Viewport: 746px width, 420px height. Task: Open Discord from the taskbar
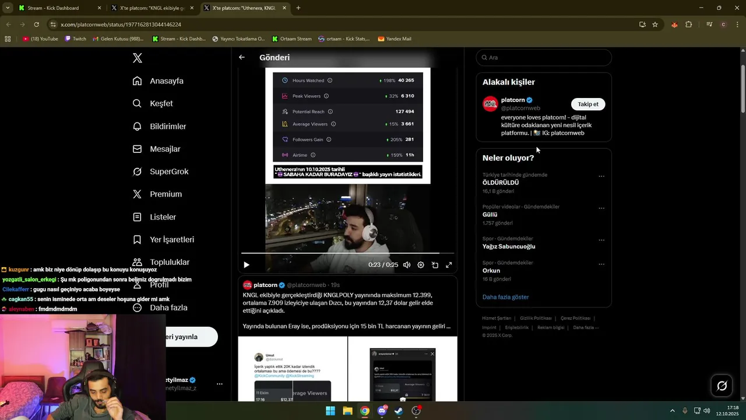tap(382, 411)
